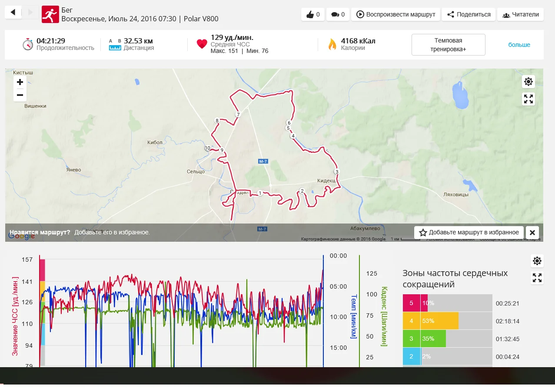
Task: Add route to favorites star button
Action: coord(469,232)
